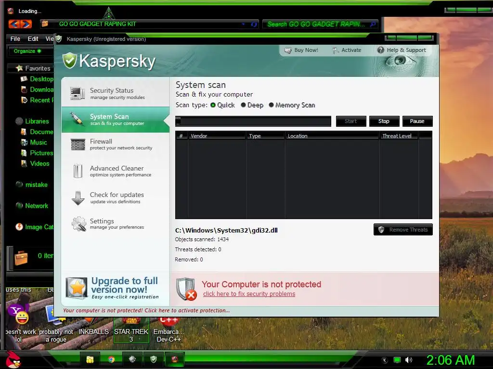Select Quick scan type
Image resolution: width=493 pixels, height=369 pixels.
click(222, 105)
